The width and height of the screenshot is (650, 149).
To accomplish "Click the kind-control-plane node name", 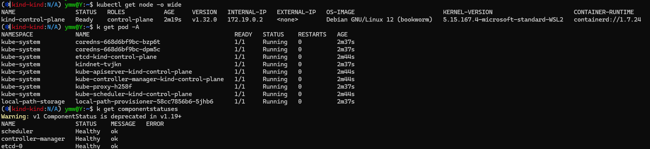I will click(33, 20).
